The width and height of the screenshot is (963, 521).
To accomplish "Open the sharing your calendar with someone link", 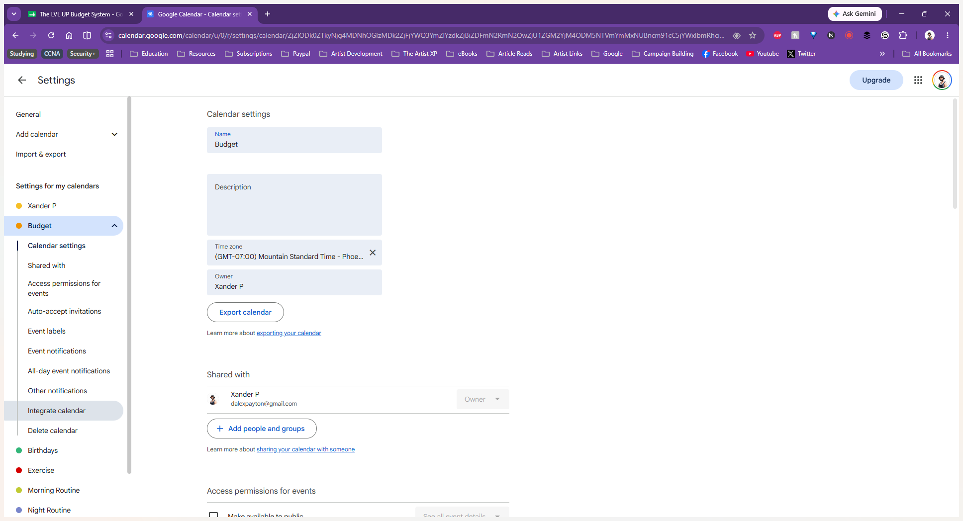I will tap(305, 449).
